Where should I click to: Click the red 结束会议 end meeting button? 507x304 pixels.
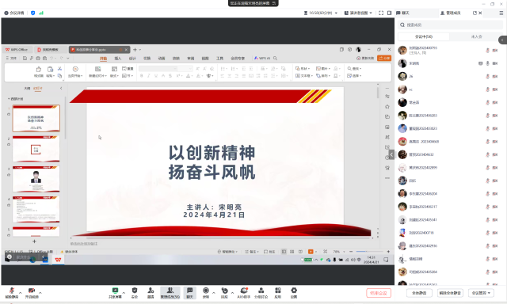[x=379, y=293]
